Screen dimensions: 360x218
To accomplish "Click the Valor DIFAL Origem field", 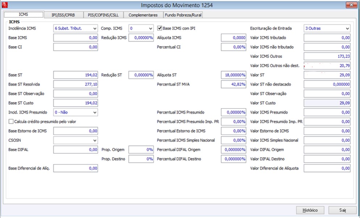I will [327, 149].
